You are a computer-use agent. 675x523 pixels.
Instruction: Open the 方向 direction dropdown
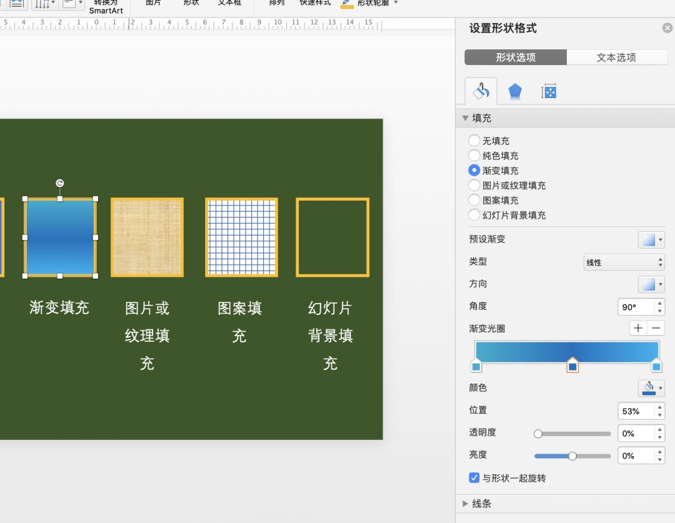[651, 284]
